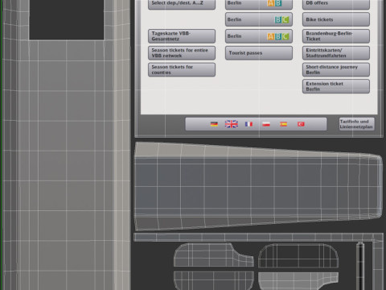Open Season tickets for entire VBB network
This screenshot has height=290, width=386.
click(182, 53)
